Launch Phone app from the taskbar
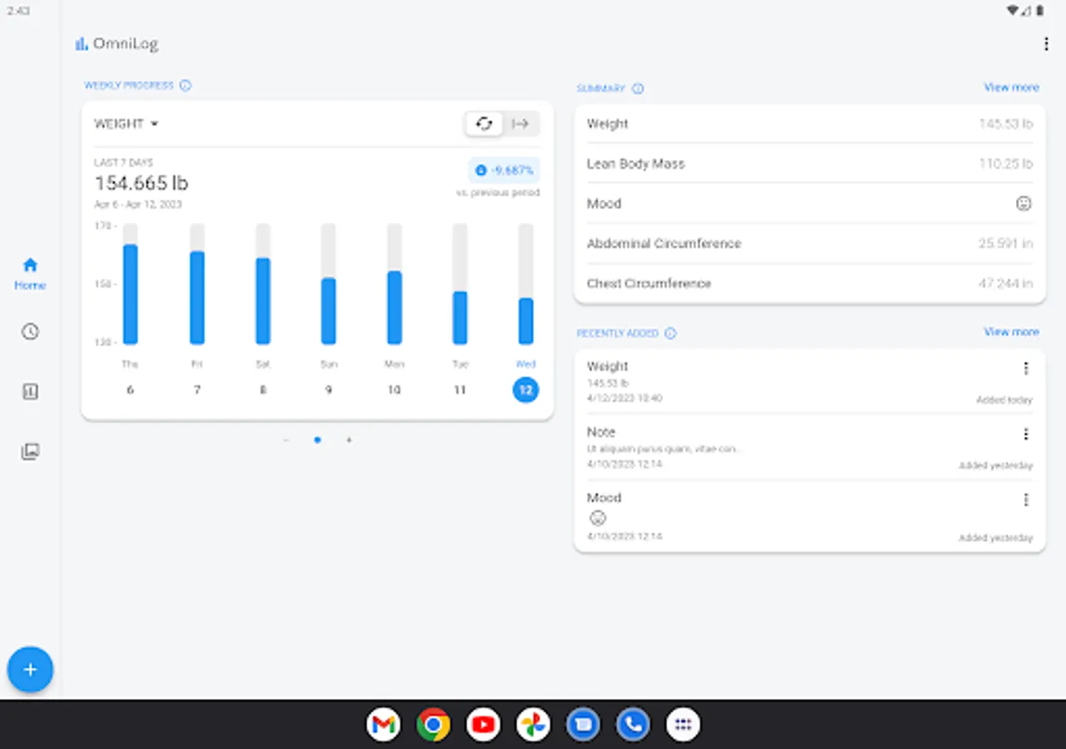 tap(633, 725)
